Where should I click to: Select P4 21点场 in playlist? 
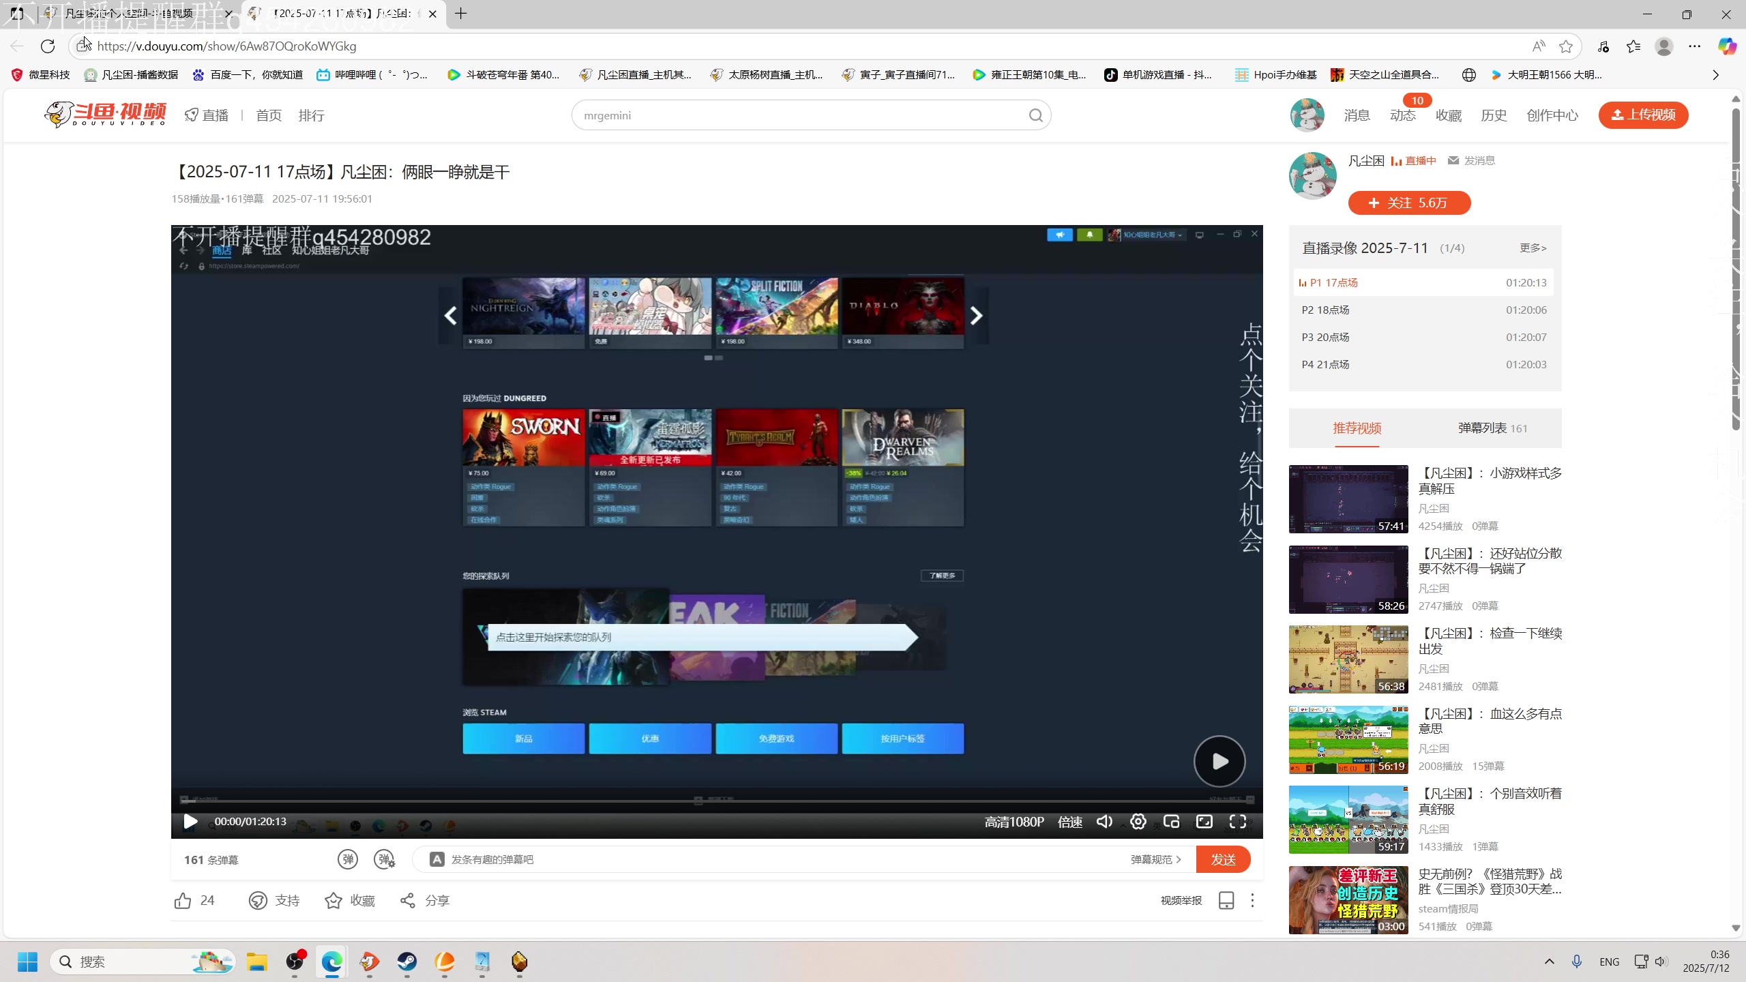click(x=1424, y=364)
